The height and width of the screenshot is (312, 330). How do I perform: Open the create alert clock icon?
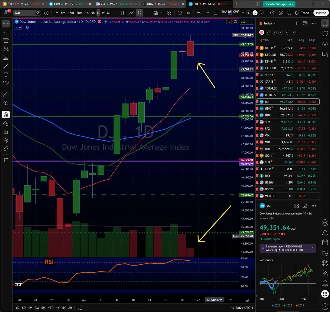pyautogui.click(x=180, y=13)
